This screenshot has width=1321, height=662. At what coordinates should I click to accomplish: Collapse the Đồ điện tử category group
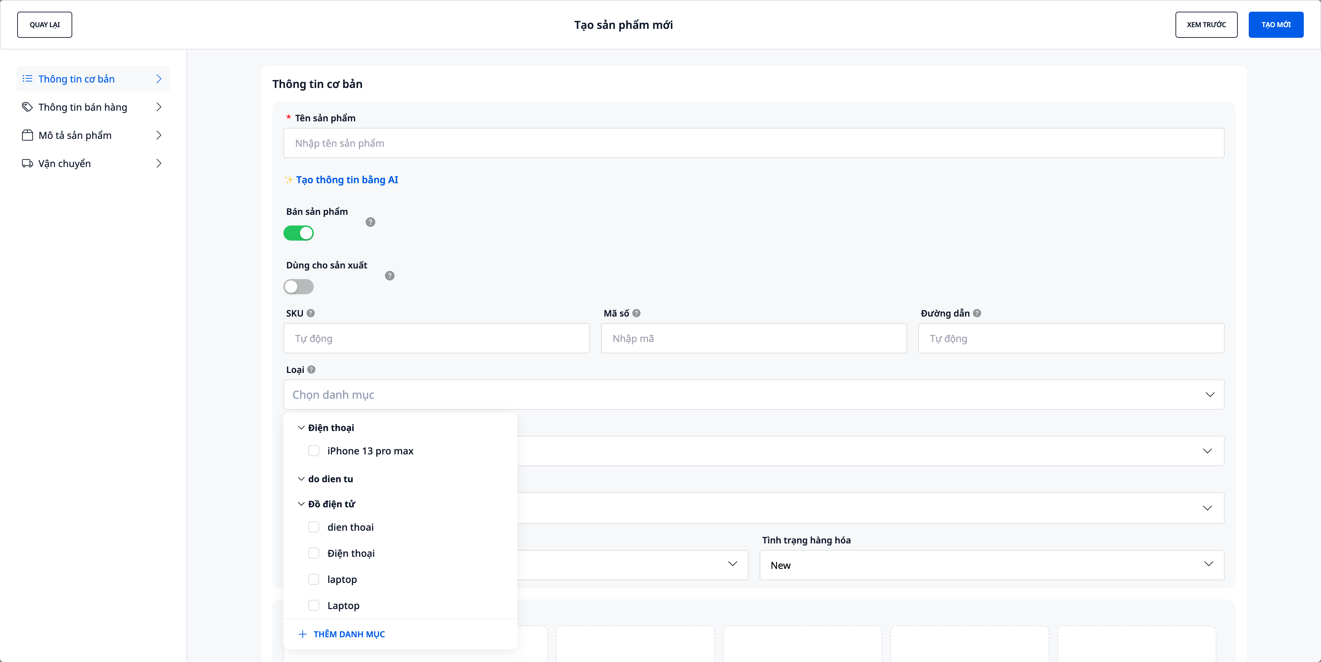[301, 504]
